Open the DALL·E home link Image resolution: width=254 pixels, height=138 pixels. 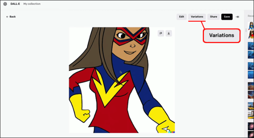15,4
